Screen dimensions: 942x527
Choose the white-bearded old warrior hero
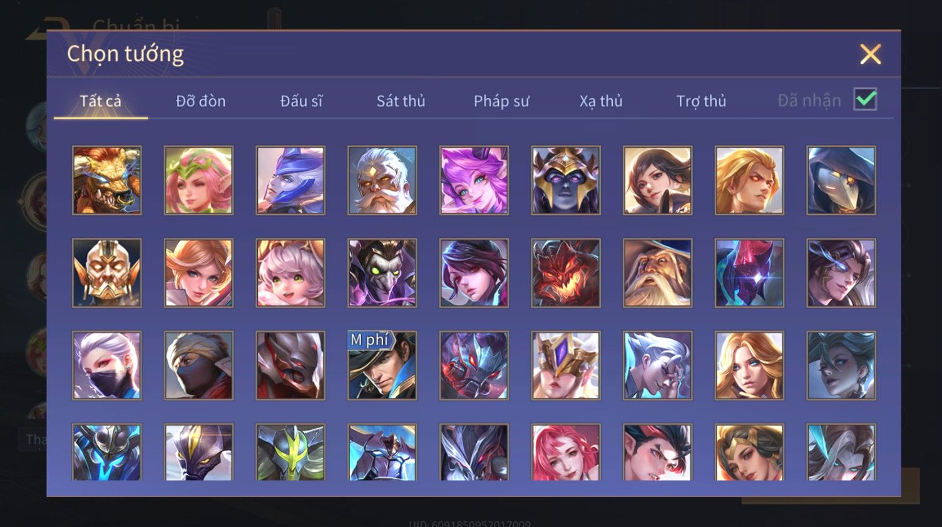[x=382, y=180]
